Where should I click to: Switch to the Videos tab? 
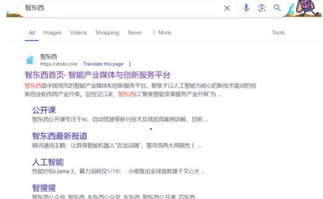78,32
